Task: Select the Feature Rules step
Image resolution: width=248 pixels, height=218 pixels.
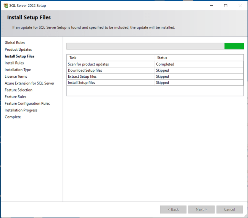Action: (16, 97)
